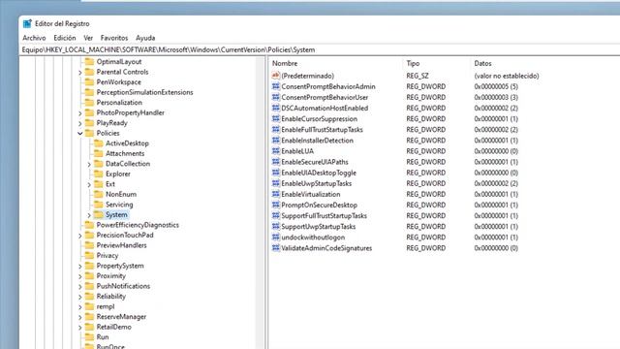This screenshot has height=349, width=620.
Task: Select the ActiveDesktop folder icon
Action: (x=99, y=143)
